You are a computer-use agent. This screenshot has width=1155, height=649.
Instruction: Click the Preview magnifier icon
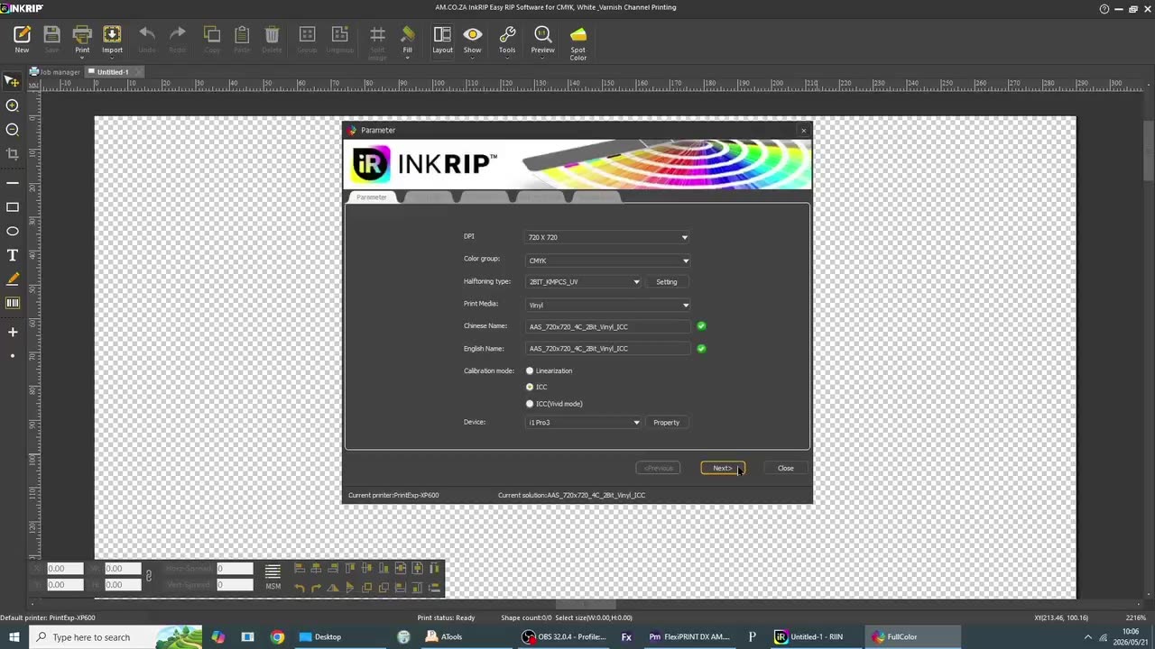[542, 40]
